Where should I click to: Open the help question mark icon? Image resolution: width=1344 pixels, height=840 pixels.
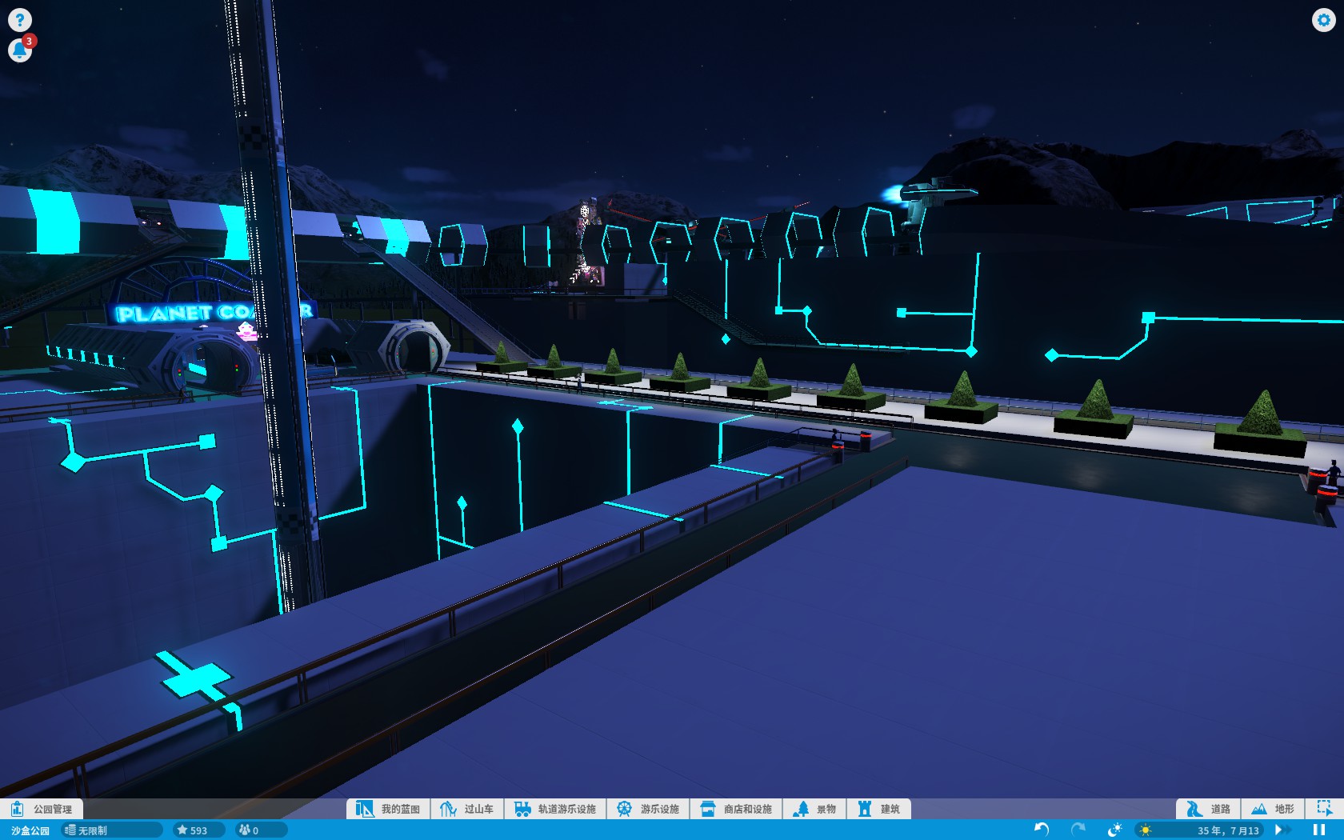pos(19,19)
